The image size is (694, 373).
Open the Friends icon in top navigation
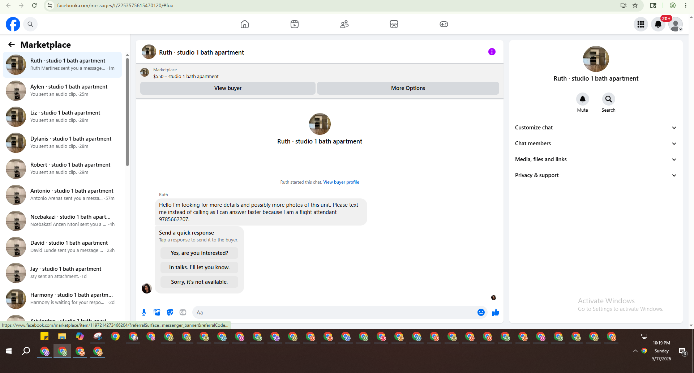tap(344, 24)
